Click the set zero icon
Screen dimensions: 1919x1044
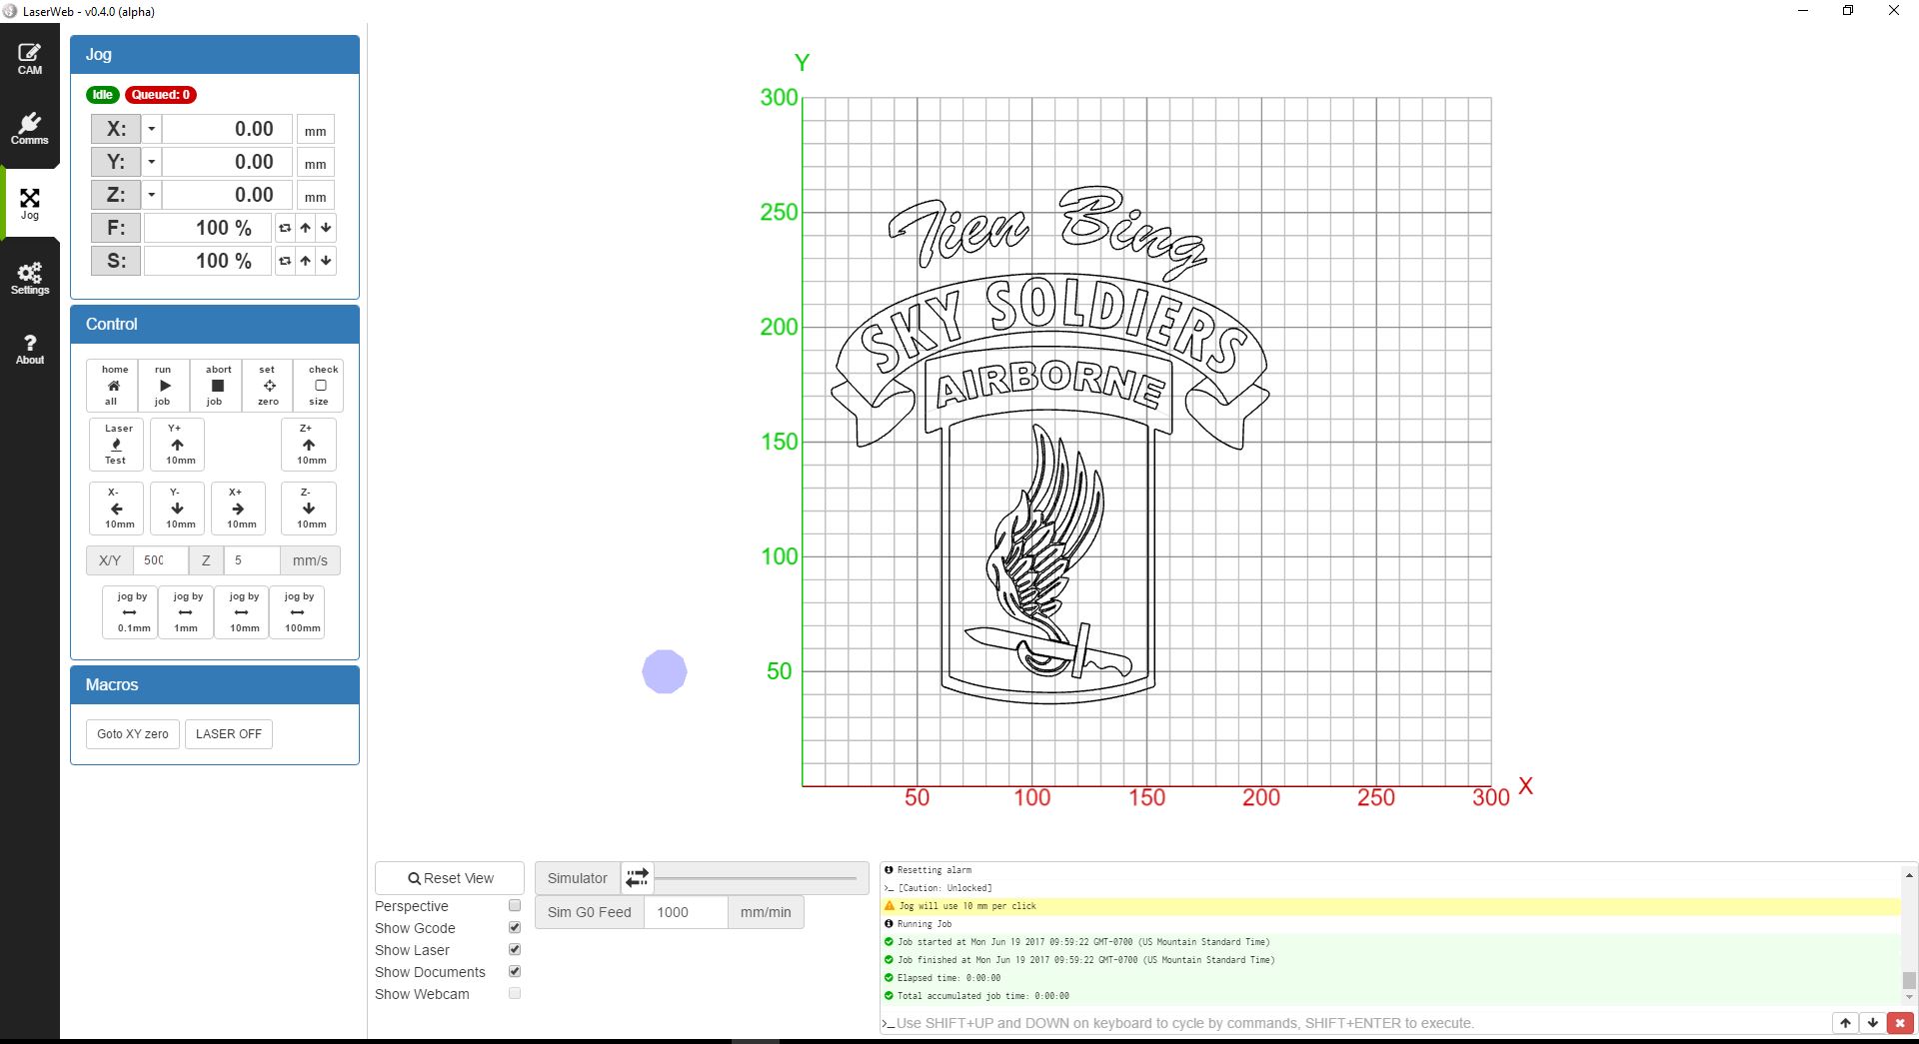point(269,386)
